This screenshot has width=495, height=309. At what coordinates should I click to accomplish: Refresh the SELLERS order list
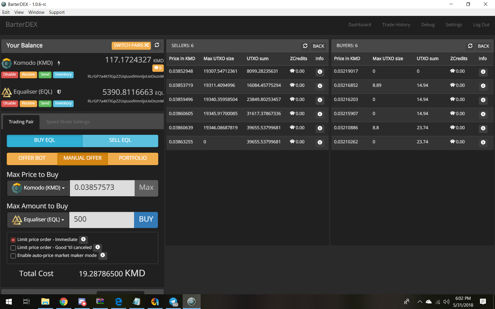[x=305, y=46]
